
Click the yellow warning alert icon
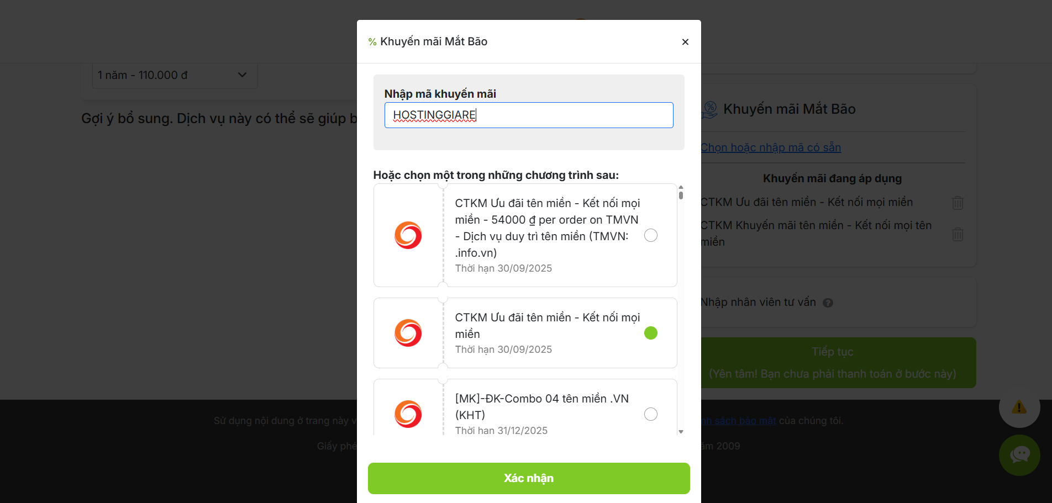[1019, 407]
